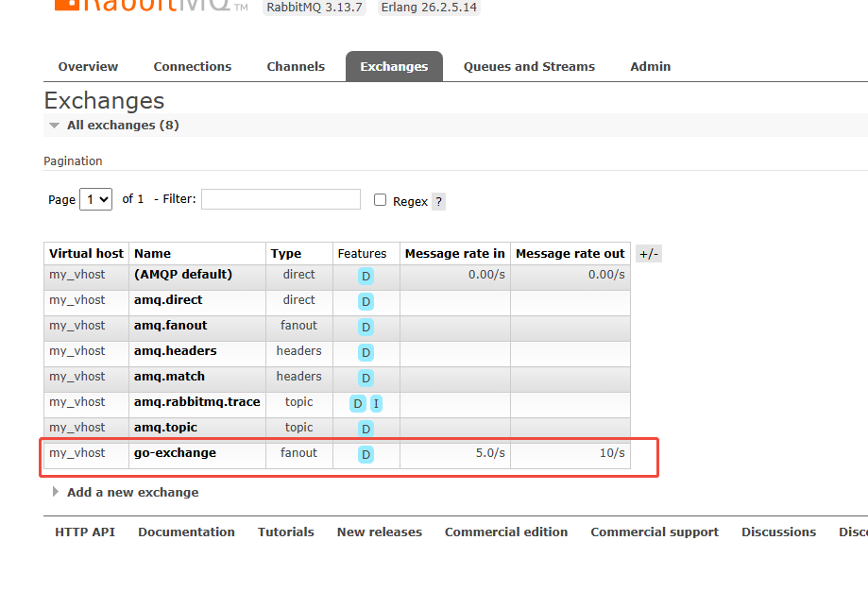Image resolution: width=868 pixels, height=608 pixels.
Task: Click the D durable badge for amq.fanout
Action: pyautogui.click(x=366, y=327)
